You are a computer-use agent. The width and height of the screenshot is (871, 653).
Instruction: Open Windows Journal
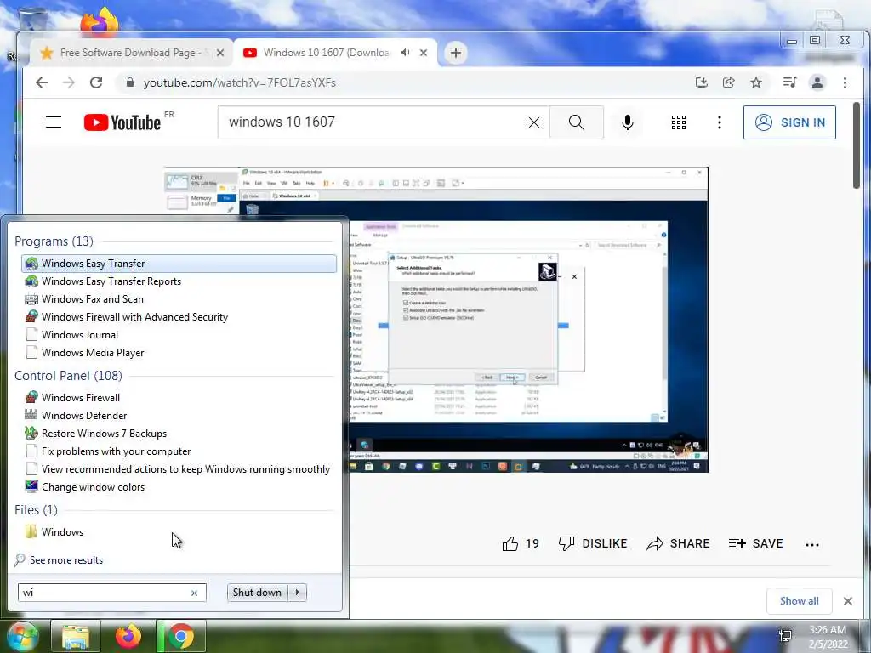pos(179,334)
